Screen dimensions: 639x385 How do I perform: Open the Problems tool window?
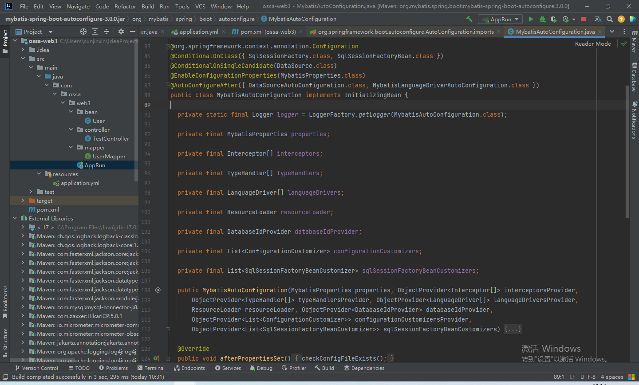pos(113,368)
